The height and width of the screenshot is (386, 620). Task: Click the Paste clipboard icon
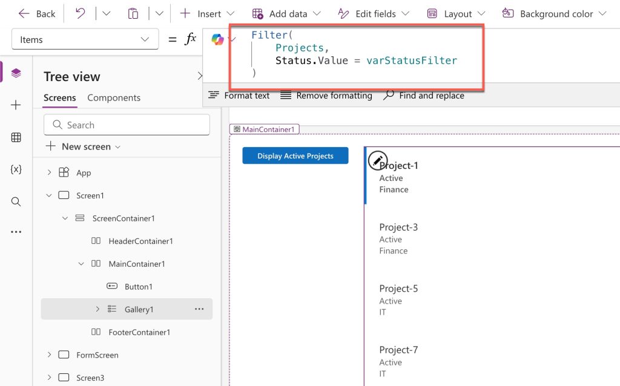tap(133, 14)
